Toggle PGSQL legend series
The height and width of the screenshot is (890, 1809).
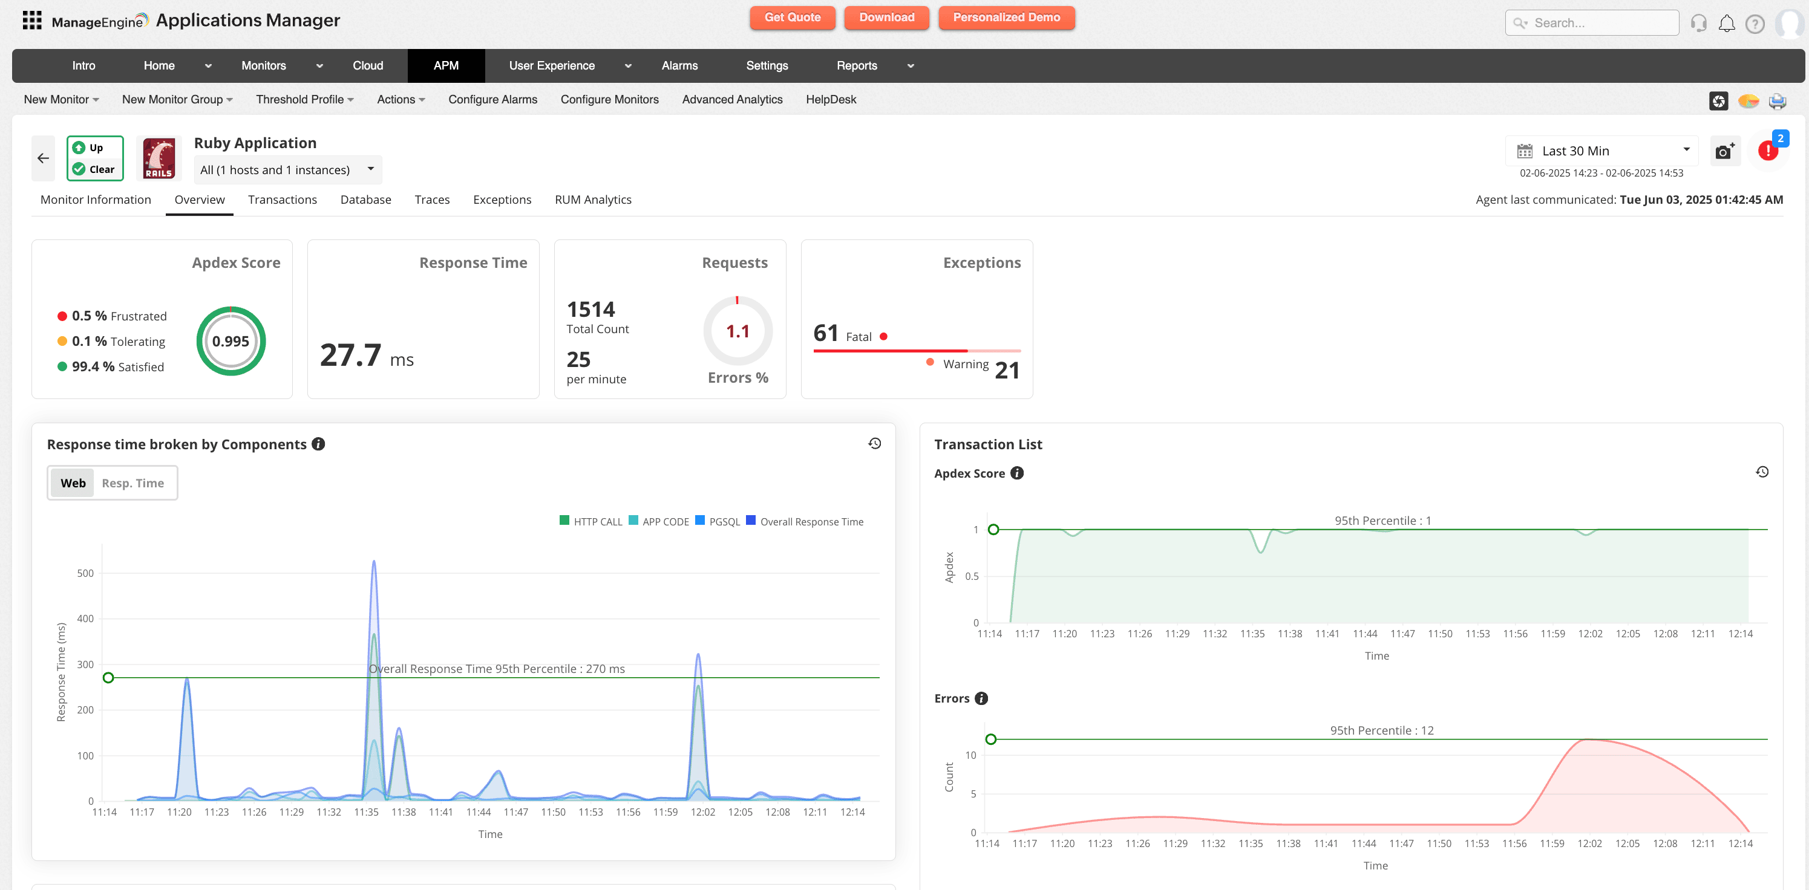pos(717,521)
